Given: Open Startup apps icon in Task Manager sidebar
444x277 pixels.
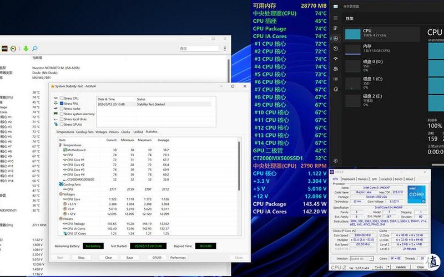Looking at the screenshot, I should (336, 59).
